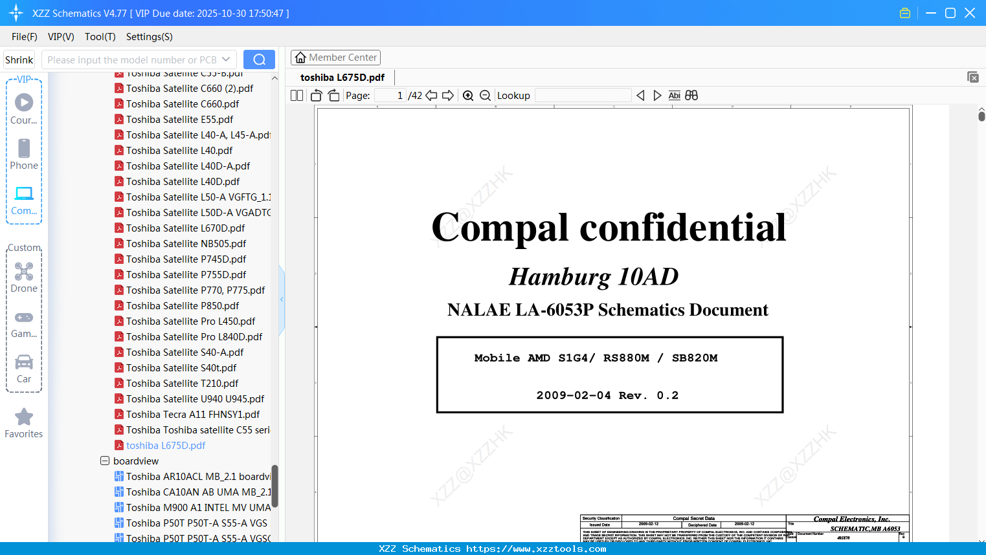Open Toshiba M900 A1 INTEL MV UMA boardview
The height and width of the screenshot is (555, 986).
click(192, 508)
